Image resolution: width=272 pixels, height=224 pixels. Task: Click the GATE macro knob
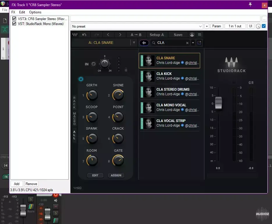point(118,160)
